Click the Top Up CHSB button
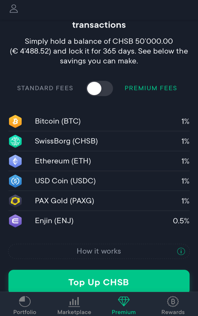The height and width of the screenshot is (316, 198). [x=99, y=282]
